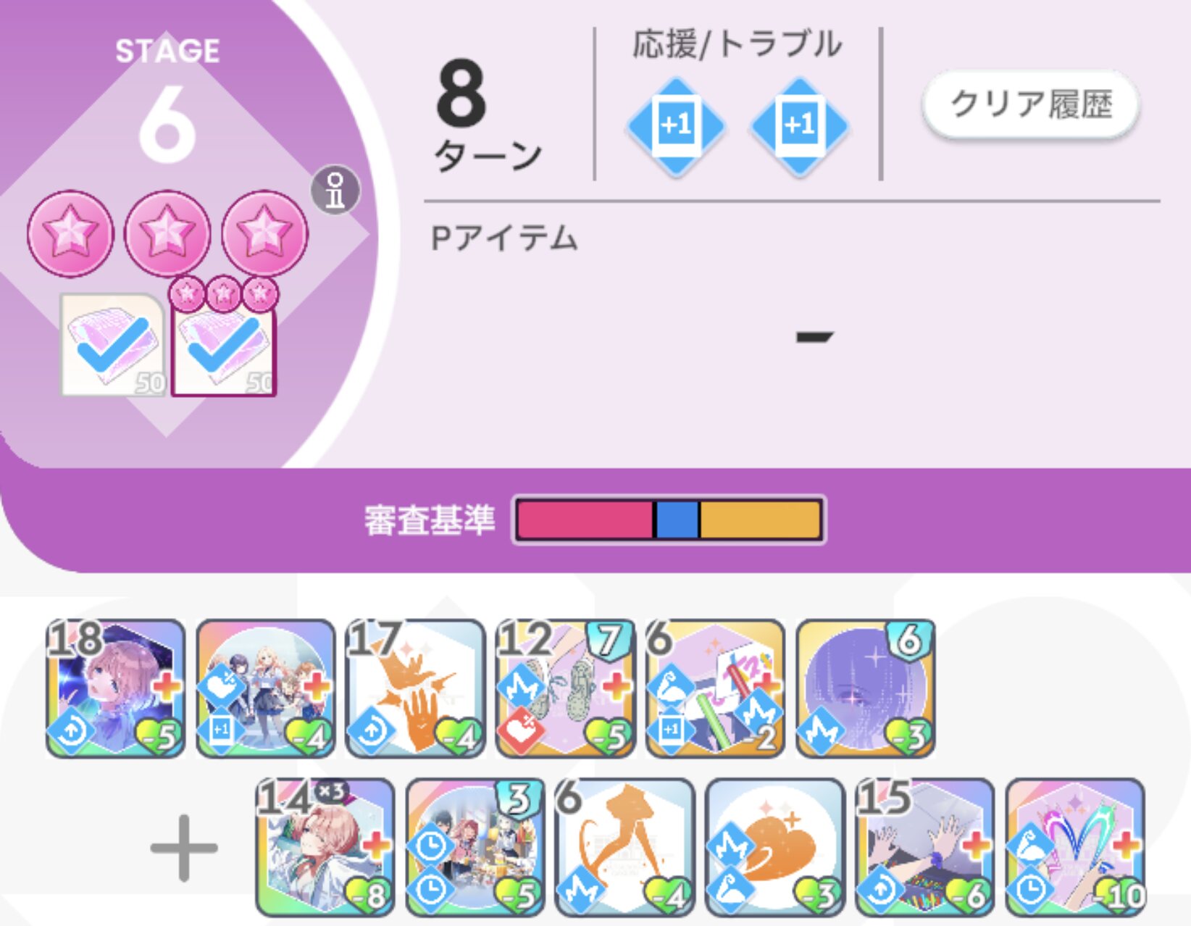The width and height of the screenshot is (1191, 926).
Task: Select group photo card with shield 3
Action: coord(476,848)
